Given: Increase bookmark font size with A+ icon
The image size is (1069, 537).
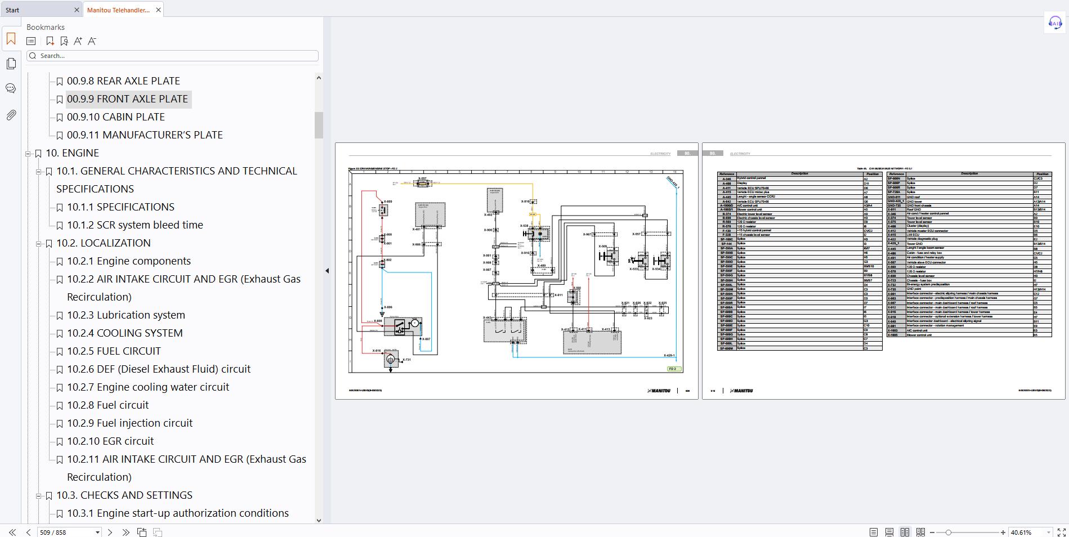Looking at the screenshot, I should pos(78,41).
